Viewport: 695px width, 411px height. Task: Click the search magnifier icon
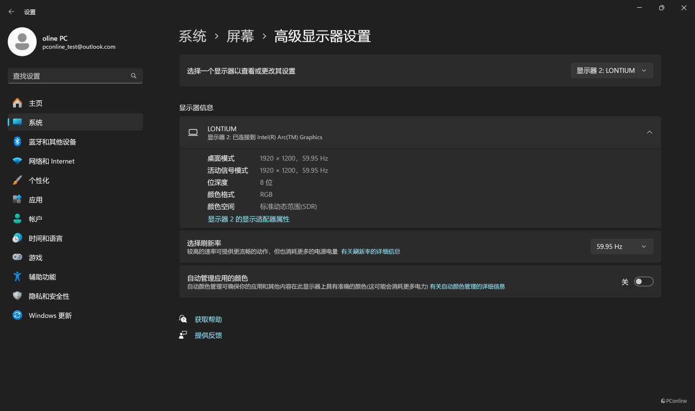pos(133,76)
